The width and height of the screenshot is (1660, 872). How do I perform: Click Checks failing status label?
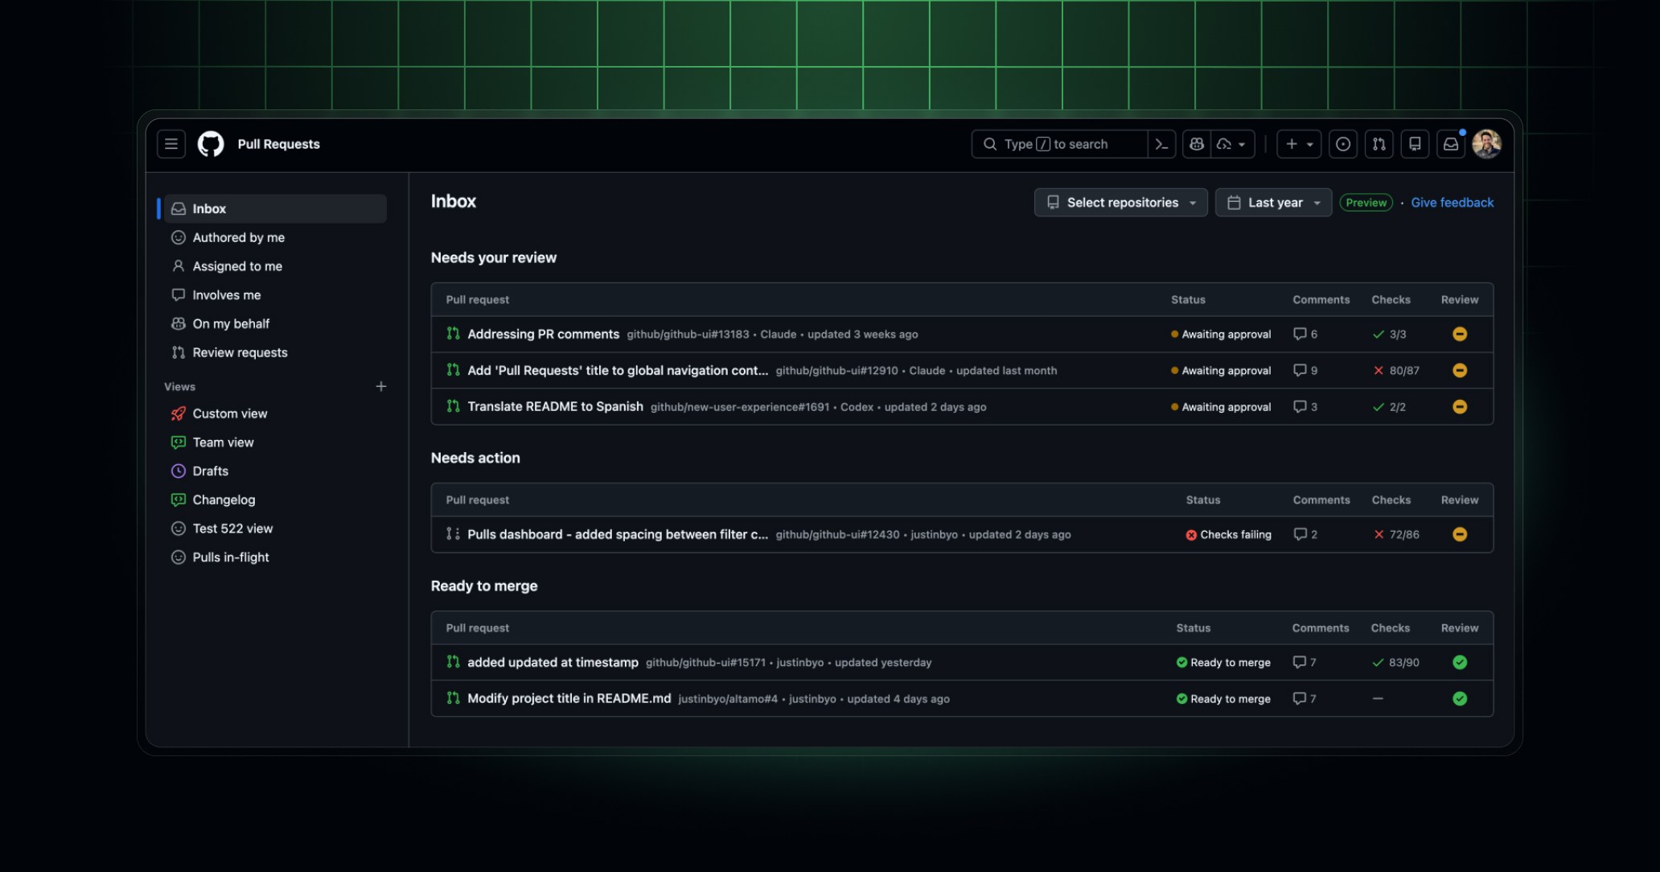1228,534
